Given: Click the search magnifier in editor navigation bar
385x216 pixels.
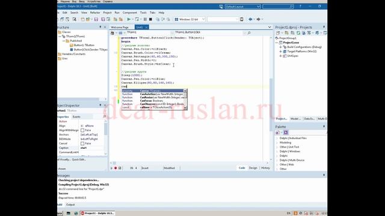Looking at the screenshot, I should (x=249, y=32).
